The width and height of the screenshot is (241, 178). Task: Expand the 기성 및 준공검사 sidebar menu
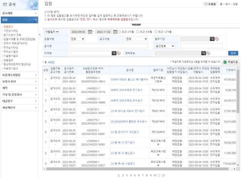[19, 95]
